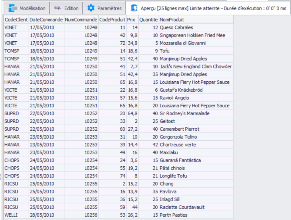The height and width of the screenshot is (220, 291).
Task: Click the Pavlova cell
Action: [x=196, y=191]
